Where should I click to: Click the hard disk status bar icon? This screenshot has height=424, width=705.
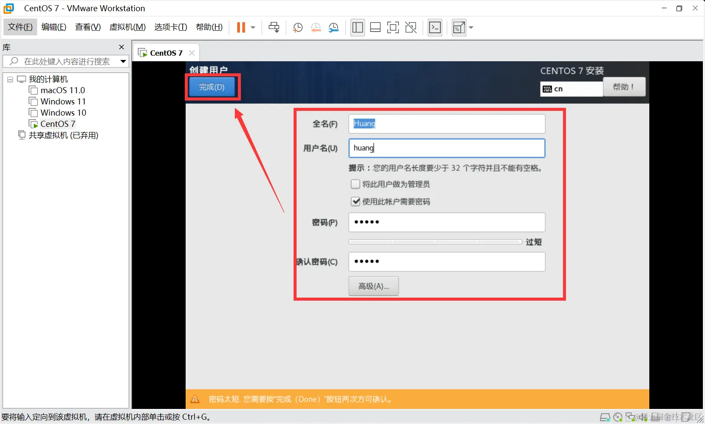[605, 417]
